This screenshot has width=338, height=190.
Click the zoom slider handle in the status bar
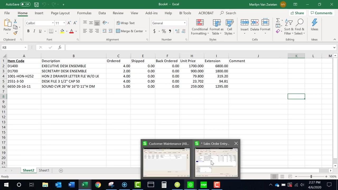pos(311,177)
